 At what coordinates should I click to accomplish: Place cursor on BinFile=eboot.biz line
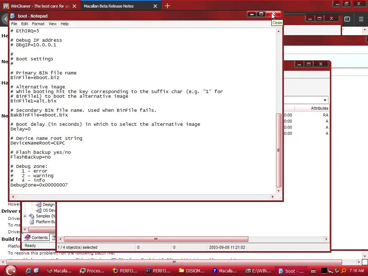point(35,78)
